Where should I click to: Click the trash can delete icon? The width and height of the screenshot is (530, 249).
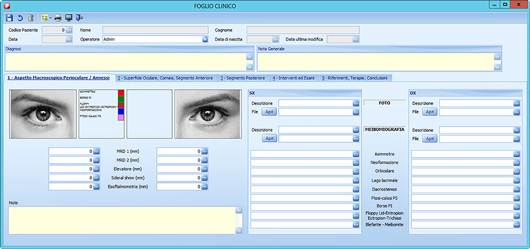point(30,18)
